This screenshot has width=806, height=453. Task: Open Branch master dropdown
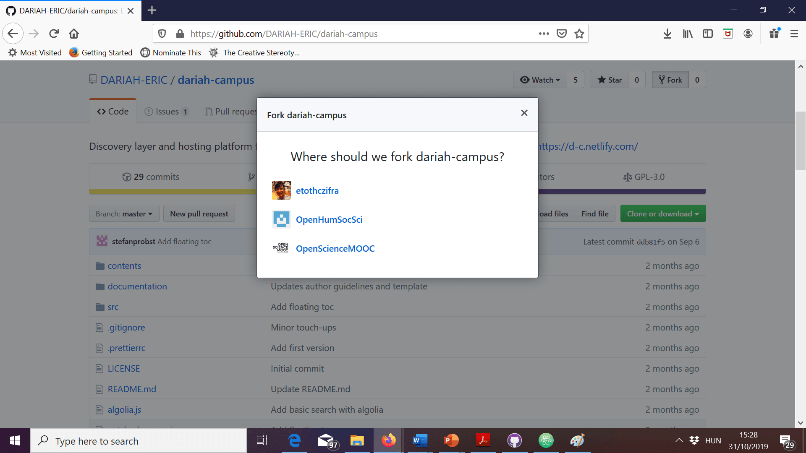pos(124,213)
